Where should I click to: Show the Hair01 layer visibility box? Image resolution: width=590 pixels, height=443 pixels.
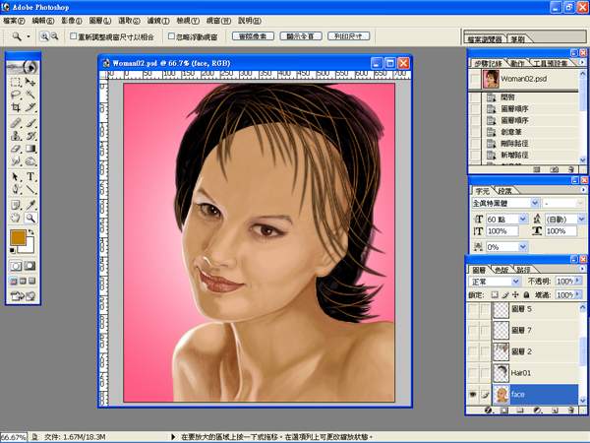pos(473,373)
